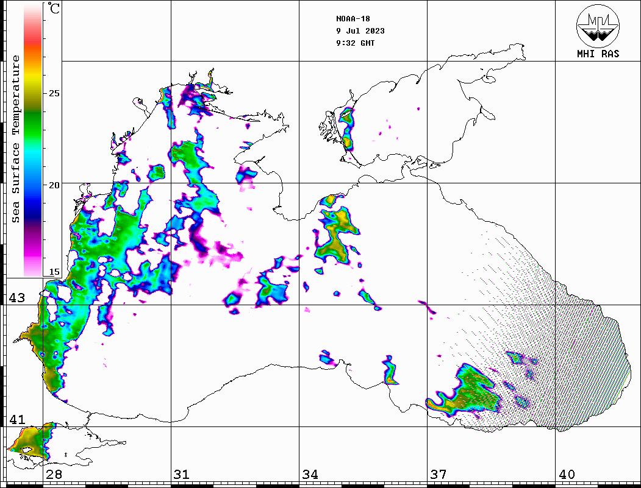Click the MHI RAS logo emblem

click(598, 26)
